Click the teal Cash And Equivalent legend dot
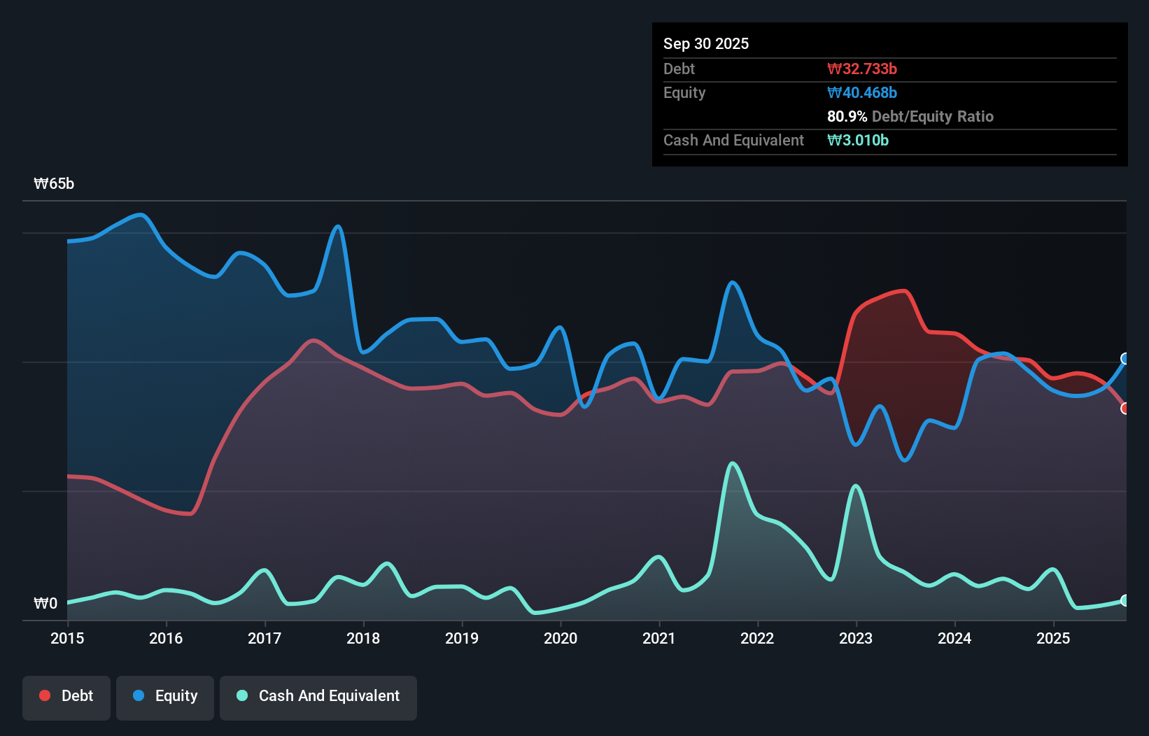Image resolution: width=1149 pixels, height=736 pixels. pos(241,696)
